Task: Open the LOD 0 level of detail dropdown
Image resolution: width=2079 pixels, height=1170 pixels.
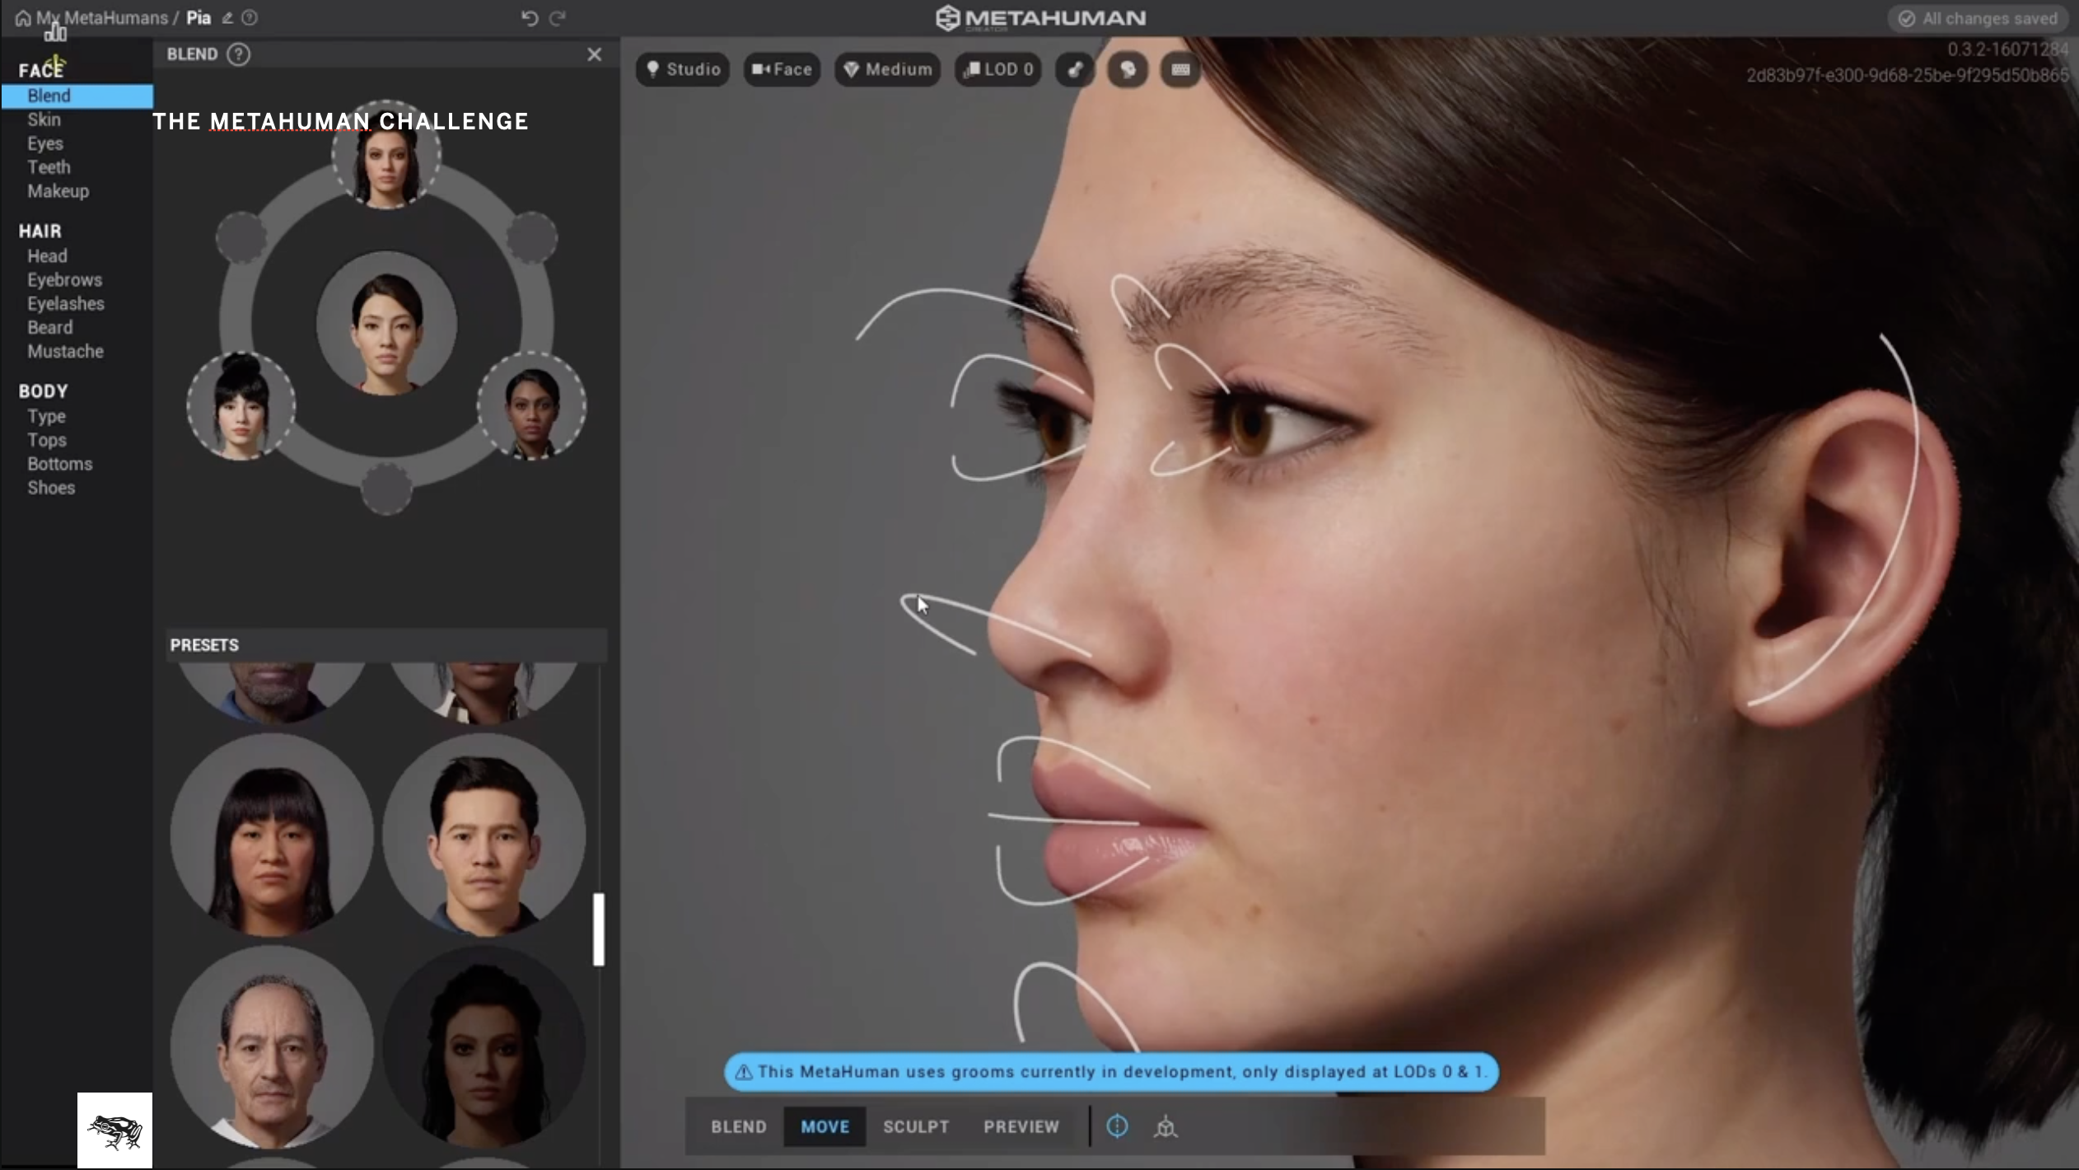Action: pos(998,69)
